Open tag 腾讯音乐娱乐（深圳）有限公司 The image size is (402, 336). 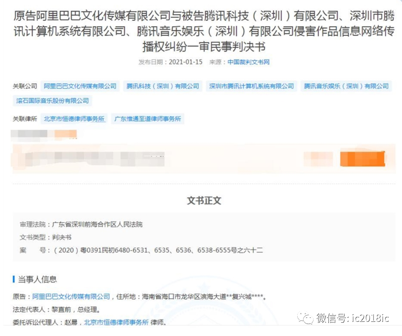pos(346,86)
